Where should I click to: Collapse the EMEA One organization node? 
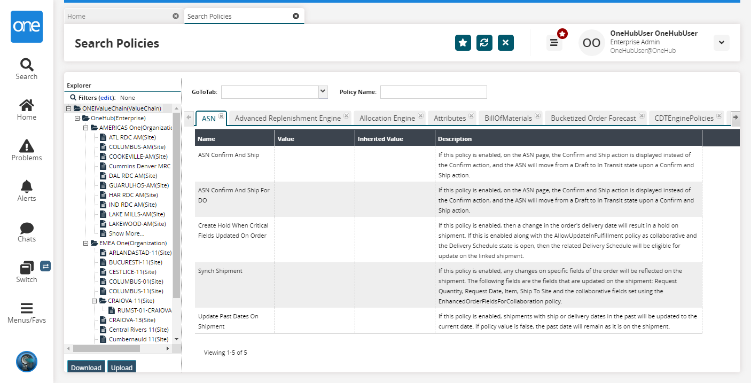[x=86, y=243]
